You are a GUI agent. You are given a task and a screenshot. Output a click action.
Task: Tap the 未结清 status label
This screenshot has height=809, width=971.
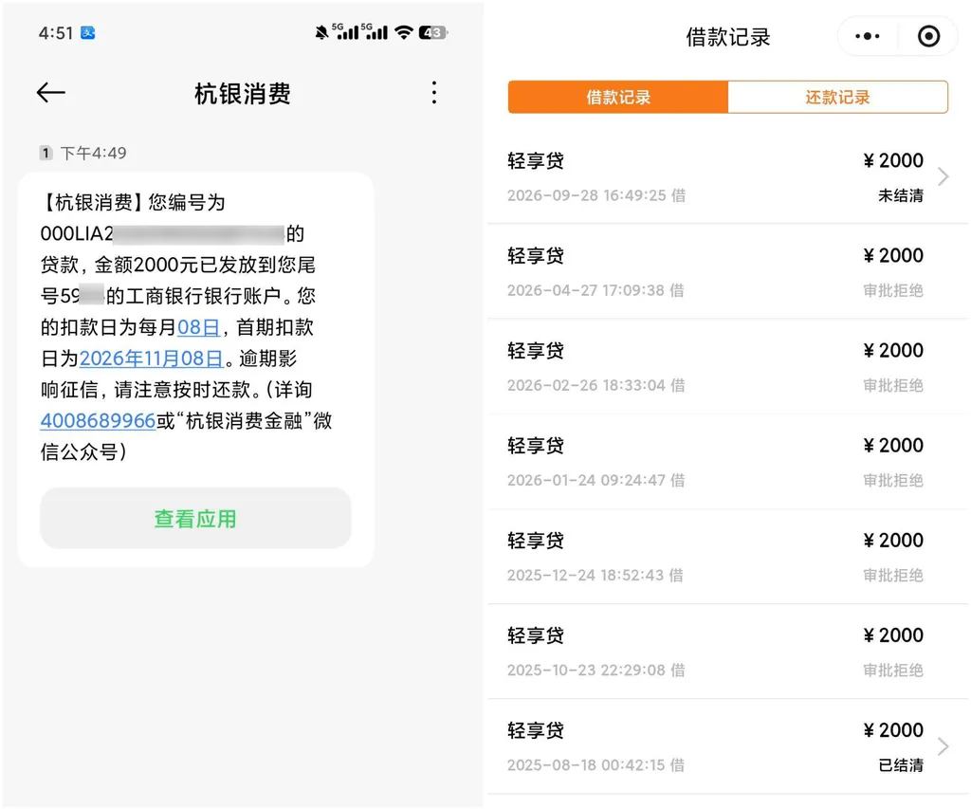[x=901, y=195]
